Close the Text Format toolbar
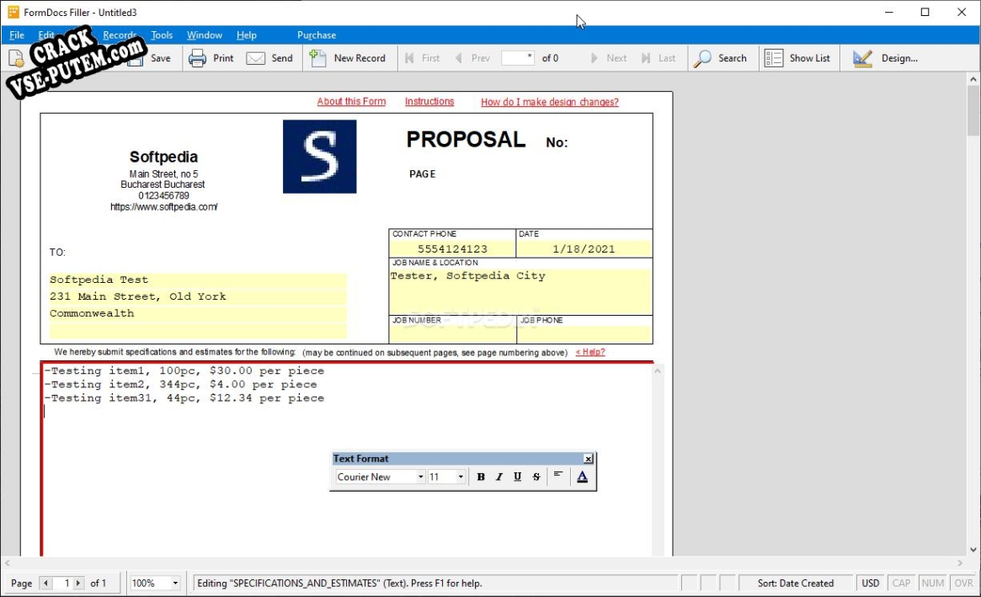This screenshot has width=981, height=597. [x=588, y=459]
